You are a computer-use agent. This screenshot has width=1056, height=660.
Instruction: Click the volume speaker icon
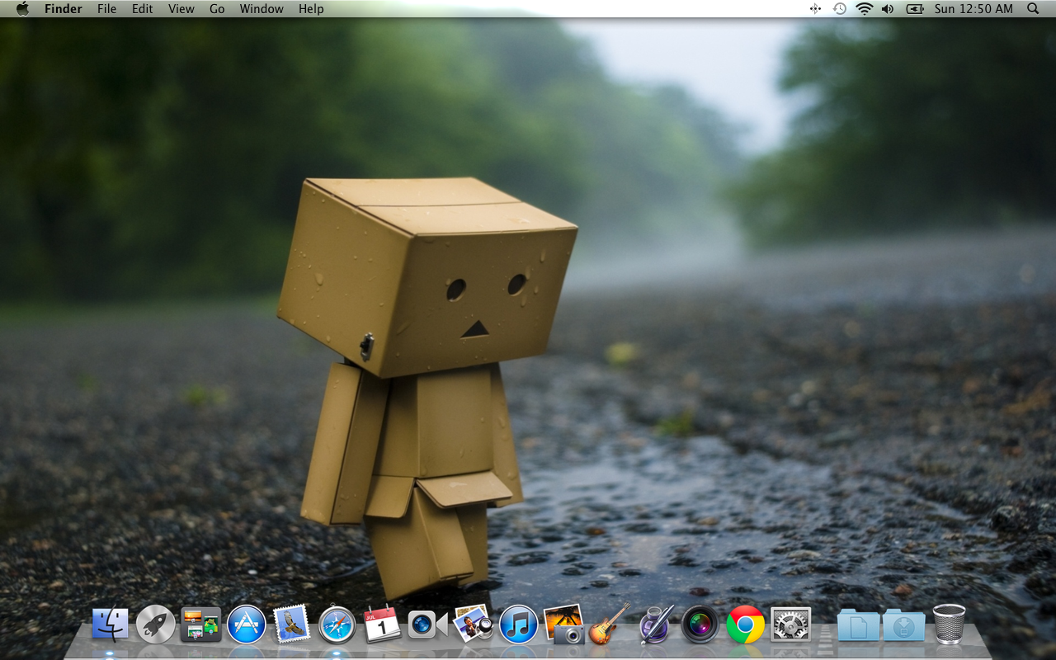tap(887, 8)
